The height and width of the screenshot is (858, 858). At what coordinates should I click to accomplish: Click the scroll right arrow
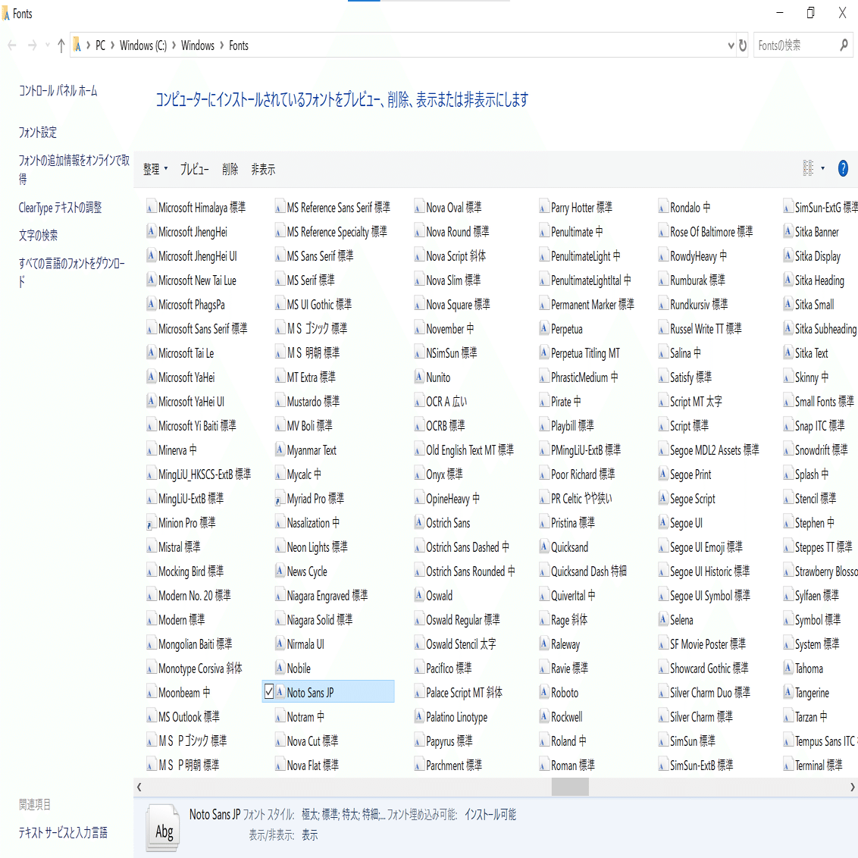click(x=852, y=787)
